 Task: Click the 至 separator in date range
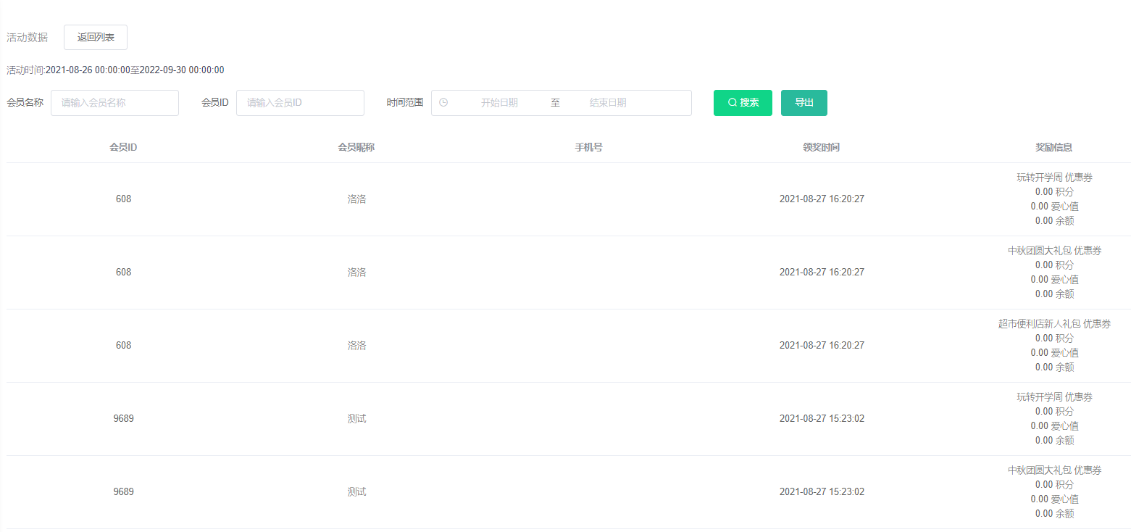click(x=555, y=103)
